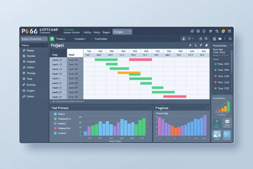
Task: Expand the Progress panel chevron
Action: 207,108
